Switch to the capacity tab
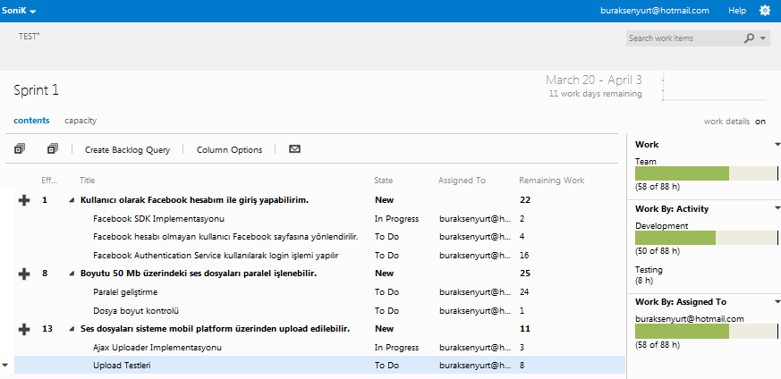Screen dimensions: 781x379 point(81,120)
